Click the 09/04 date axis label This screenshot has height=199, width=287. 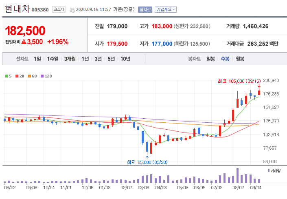click(x=256, y=188)
